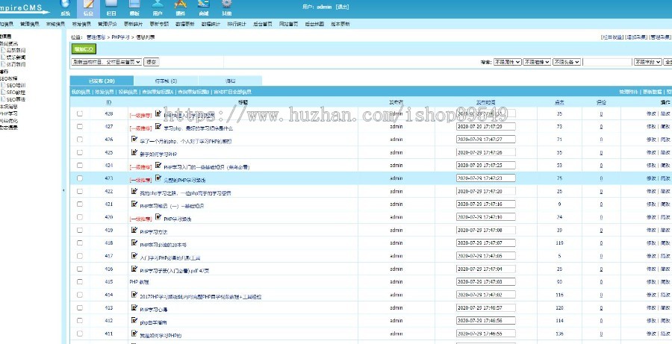The height and width of the screenshot is (344, 672).
Task: Click edit icon in row ID 412
Action: [x=134, y=320]
